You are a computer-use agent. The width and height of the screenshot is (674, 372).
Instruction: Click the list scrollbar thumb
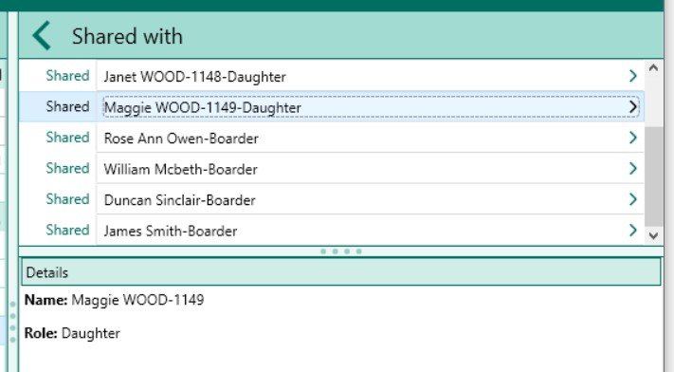tap(653, 177)
